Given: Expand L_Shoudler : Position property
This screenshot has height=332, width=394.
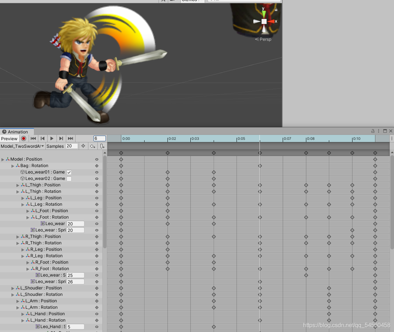Looking at the screenshot, I should 13,288.
